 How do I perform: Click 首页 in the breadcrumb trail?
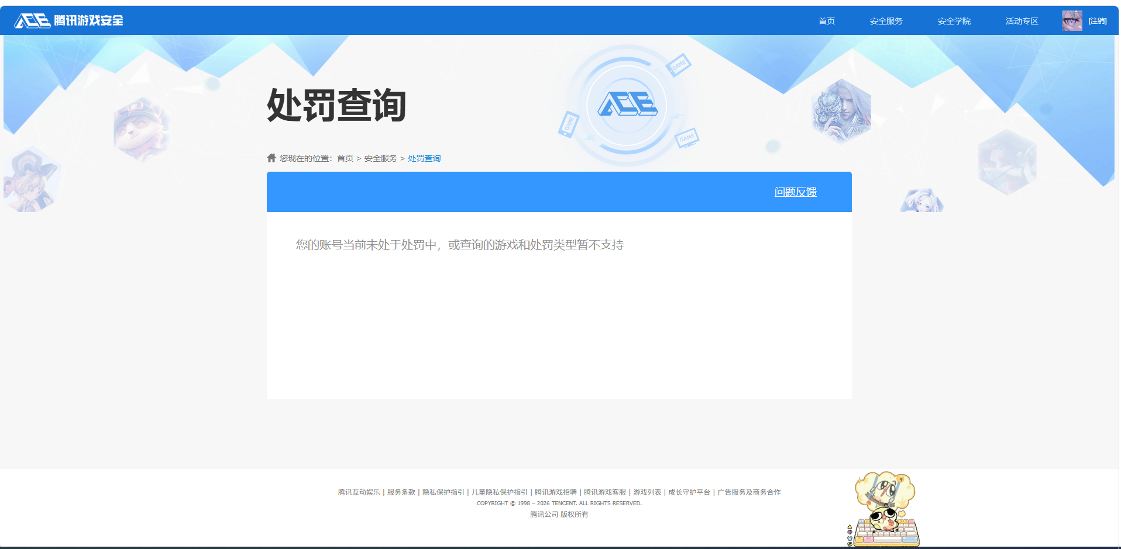coord(345,158)
